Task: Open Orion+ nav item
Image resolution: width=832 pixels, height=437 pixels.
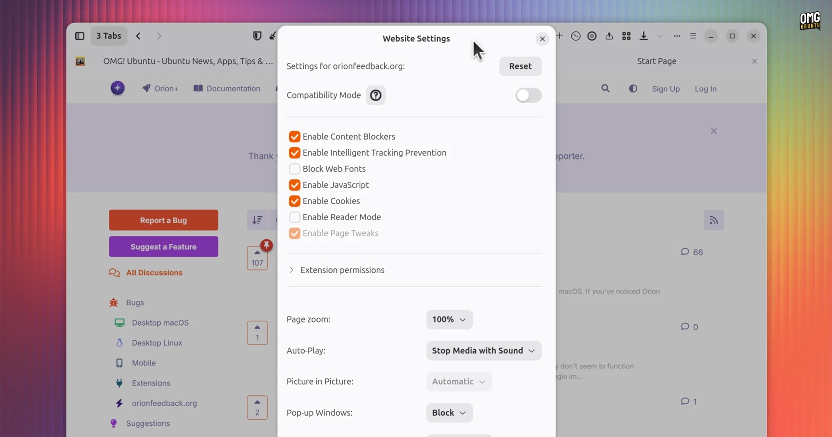Action: point(160,88)
